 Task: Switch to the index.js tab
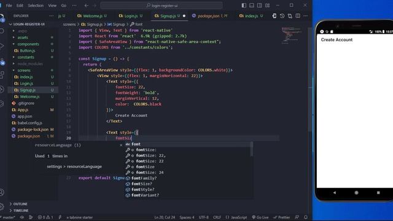tap(251, 16)
